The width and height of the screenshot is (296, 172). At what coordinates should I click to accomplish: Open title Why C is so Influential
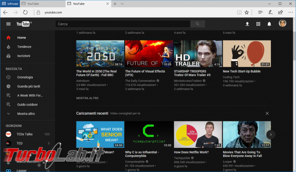click(142, 154)
